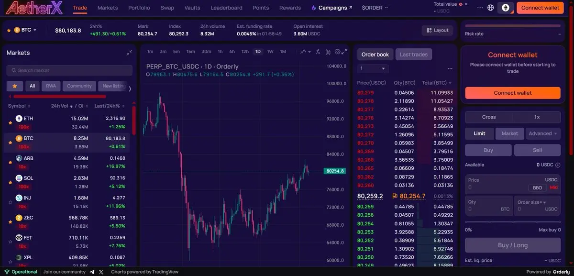Open Campaigns external link
Screen dimensions: 574x276
(331, 8)
